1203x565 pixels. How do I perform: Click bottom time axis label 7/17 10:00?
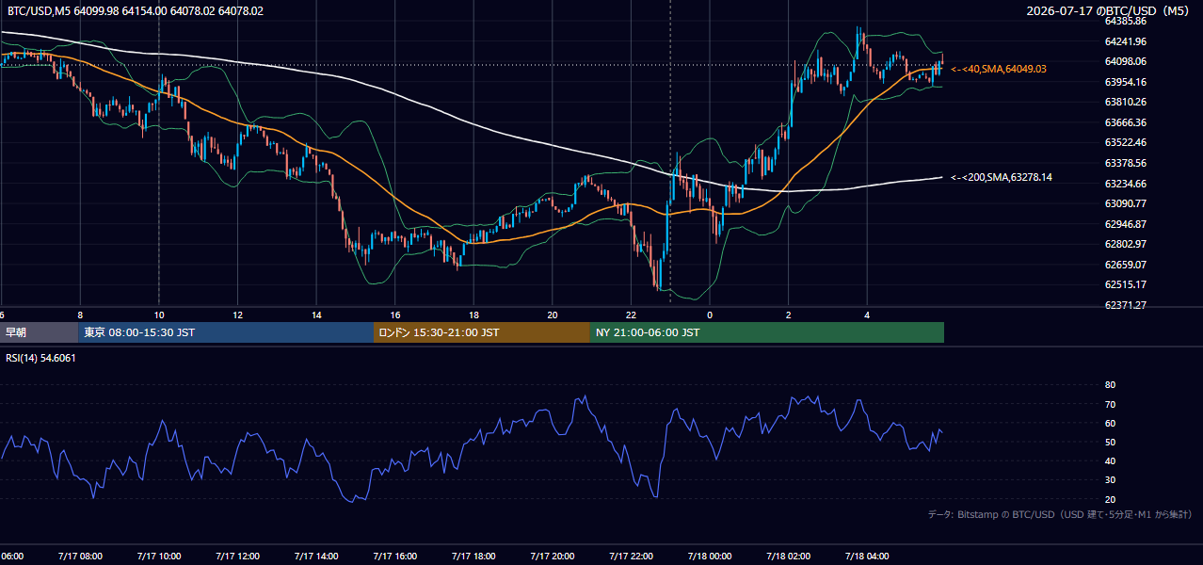click(158, 557)
